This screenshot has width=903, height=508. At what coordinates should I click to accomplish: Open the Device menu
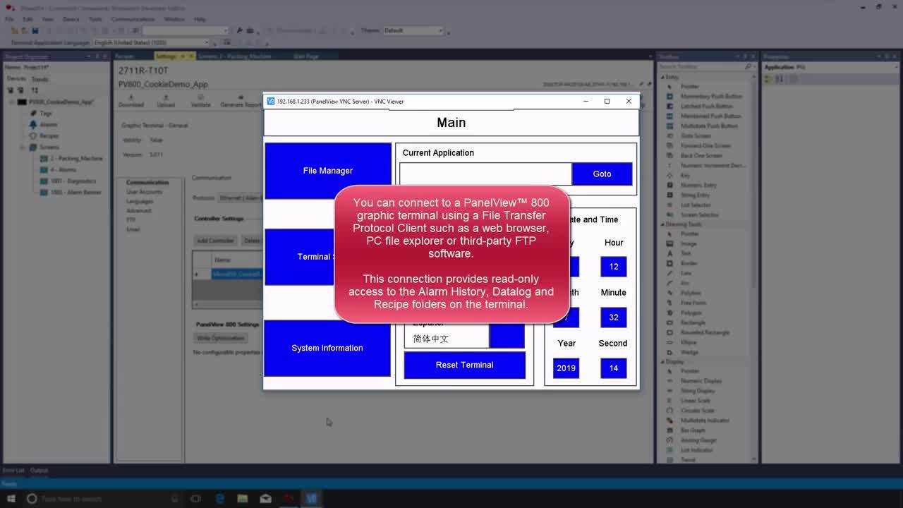pyautogui.click(x=71, y=19)
